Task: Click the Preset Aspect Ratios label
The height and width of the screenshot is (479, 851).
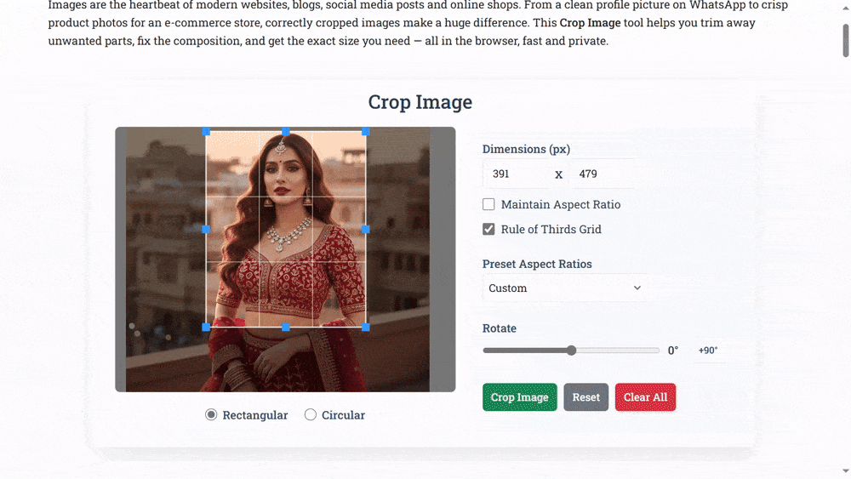Action: point(537,265)
